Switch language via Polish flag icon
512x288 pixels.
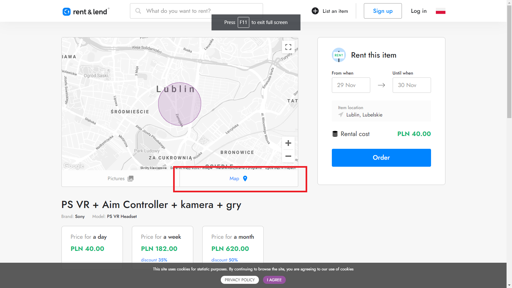pyautogui.click(x=441, y=11)
